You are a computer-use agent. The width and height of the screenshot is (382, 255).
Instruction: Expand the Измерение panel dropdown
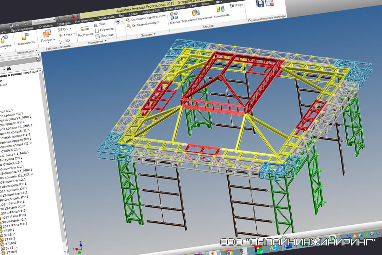[x=106, y=41]
